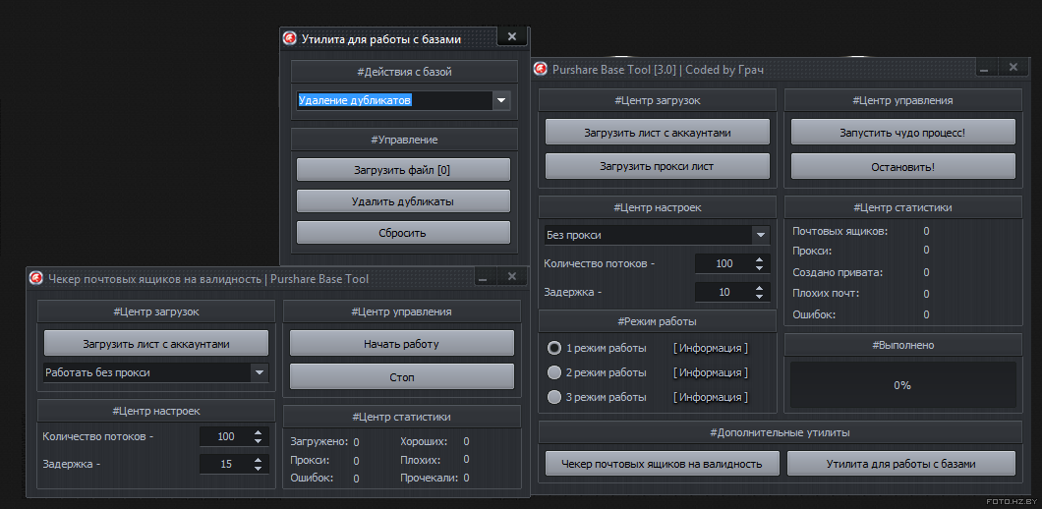The width and height of the screenshot is (1042, 509).
Task: Decrease Задержка value in the Чекер window
Action: (259, 468)
